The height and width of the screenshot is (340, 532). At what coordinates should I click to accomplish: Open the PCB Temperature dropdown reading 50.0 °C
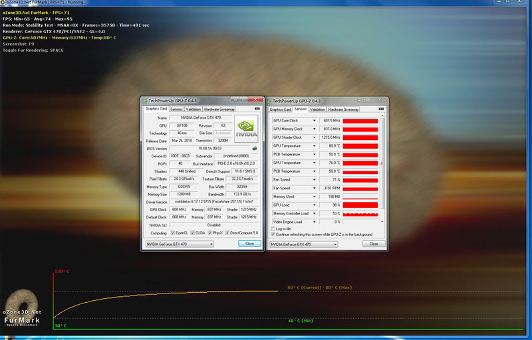click(314, 155)
